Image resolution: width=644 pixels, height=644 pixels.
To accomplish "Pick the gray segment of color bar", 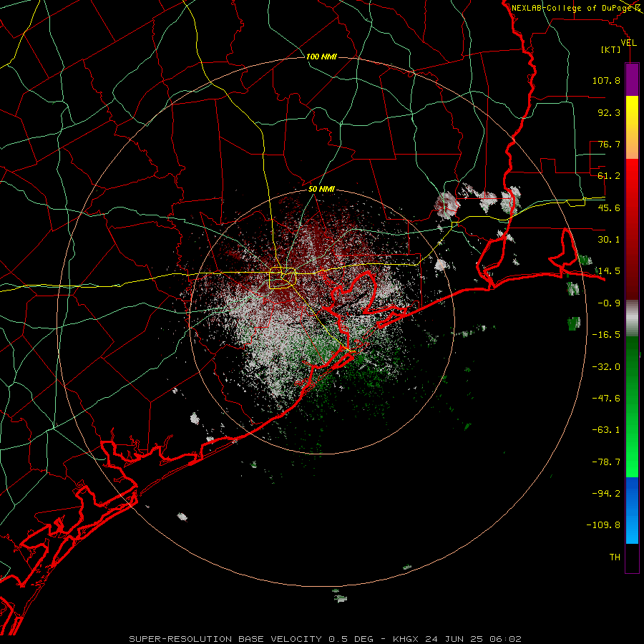I will tap(632, 318).
